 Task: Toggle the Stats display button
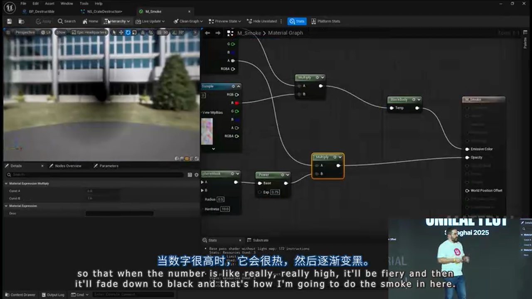pos(297,21)
